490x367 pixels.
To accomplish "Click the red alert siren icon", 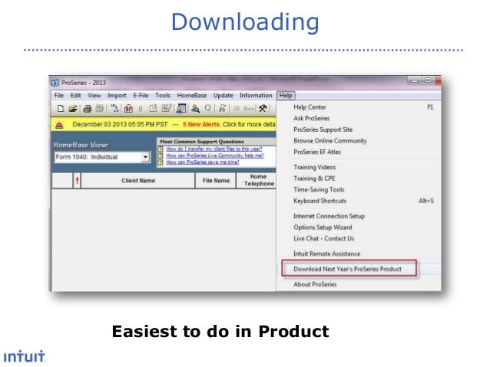I will pos(59,124).
